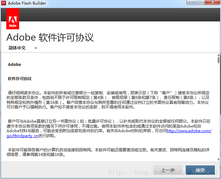221x179 pixels.
Task: Minimize the Adobe Flash Builder window
Action: (191, 2)
